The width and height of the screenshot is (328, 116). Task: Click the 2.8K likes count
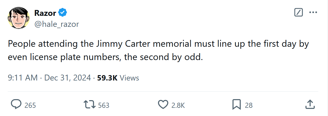178,105
